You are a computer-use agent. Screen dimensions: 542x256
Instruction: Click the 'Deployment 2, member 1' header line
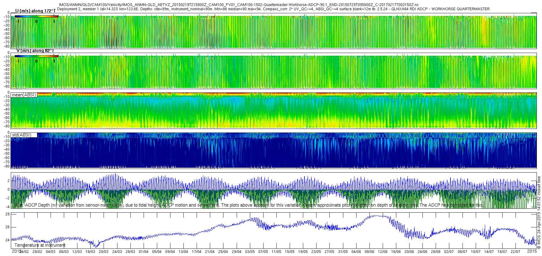(273, 9)
